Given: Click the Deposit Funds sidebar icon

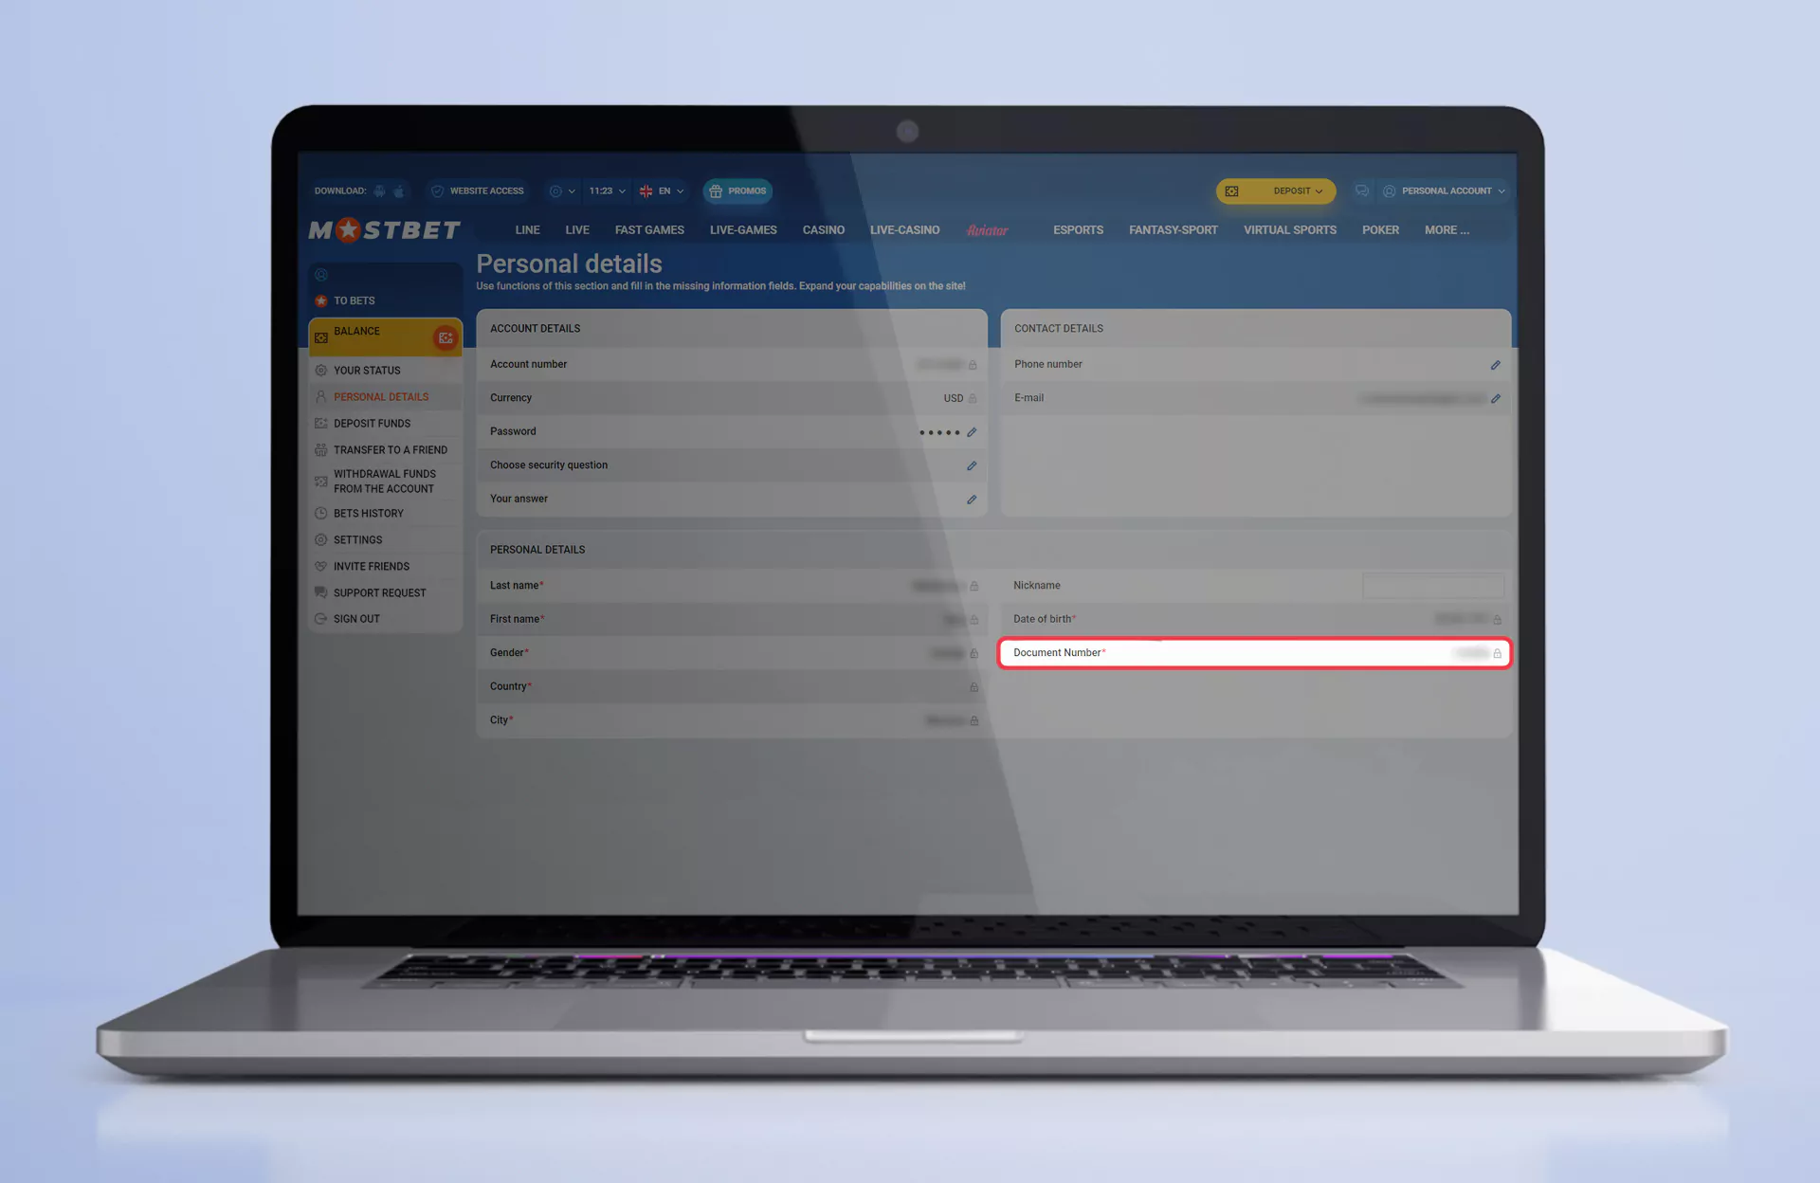Looking at the screenshot, I should coord(322,422).
